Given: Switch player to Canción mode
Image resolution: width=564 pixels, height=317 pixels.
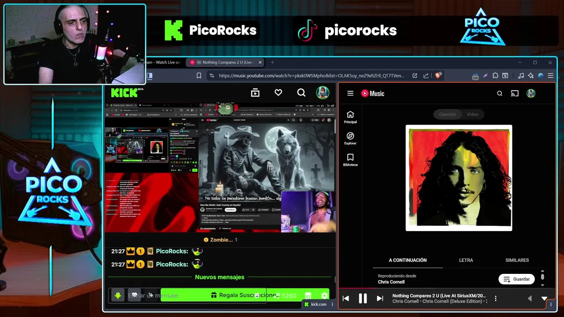Looking at the screenshot, I should click(447, 114).
